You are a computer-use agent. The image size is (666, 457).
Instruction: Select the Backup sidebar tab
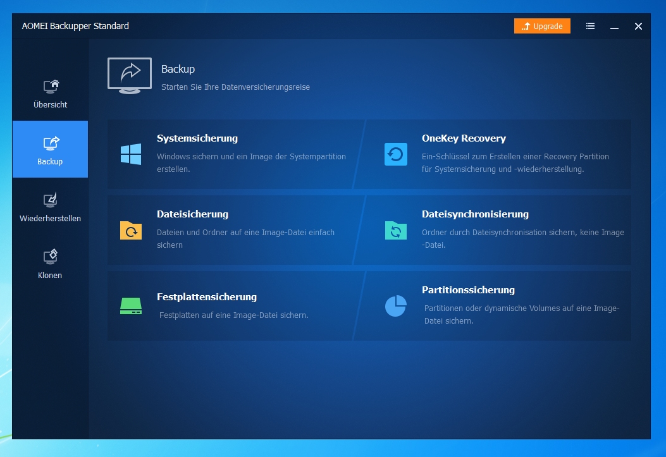click(x=50, y=149)
